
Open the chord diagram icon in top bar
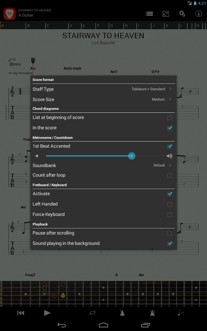(165, 14)
